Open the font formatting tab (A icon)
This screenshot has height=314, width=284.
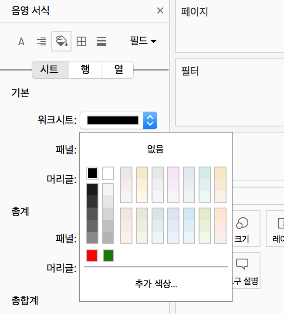pyautogui.click(x=21, y=42)
